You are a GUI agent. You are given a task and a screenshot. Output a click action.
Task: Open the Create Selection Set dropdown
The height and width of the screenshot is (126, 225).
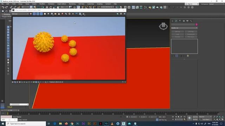[107, 7]
